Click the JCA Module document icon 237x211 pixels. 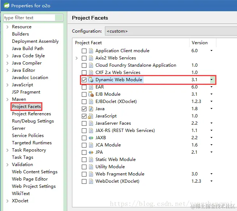click(x=91, y=145)
